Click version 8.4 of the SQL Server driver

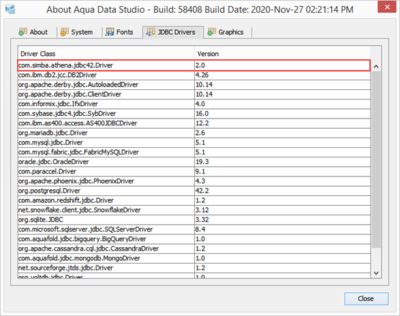[x=200, y=230]
